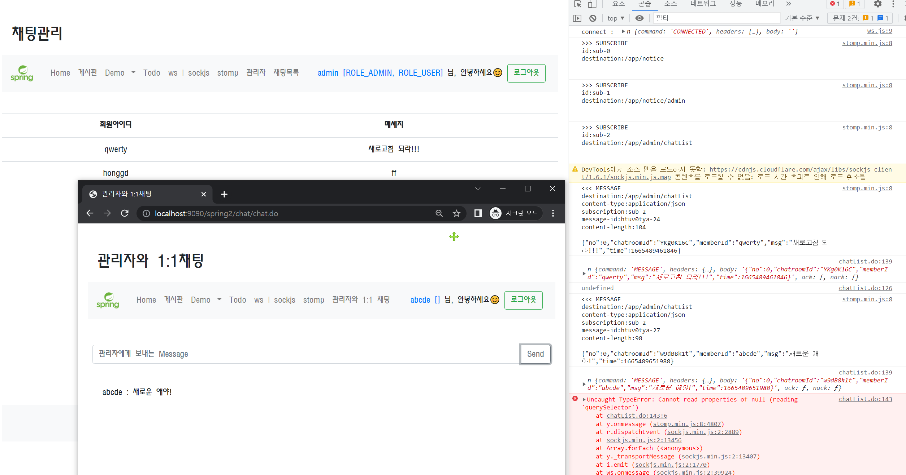Activate the DevTools inspect element picker icon

(x=577, y=4)
